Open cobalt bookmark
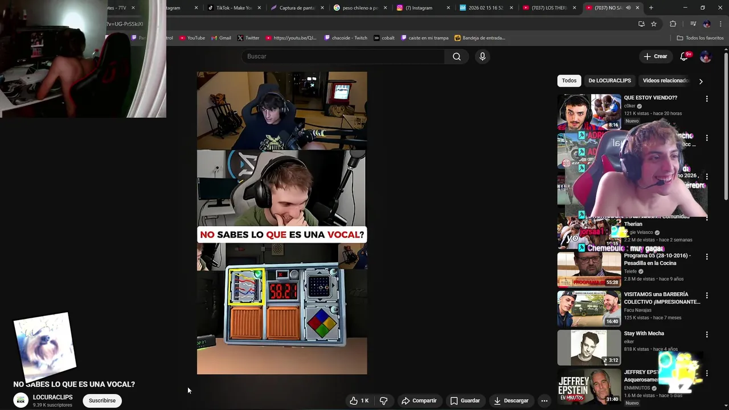The image size is (729, 410). [384, 38]
